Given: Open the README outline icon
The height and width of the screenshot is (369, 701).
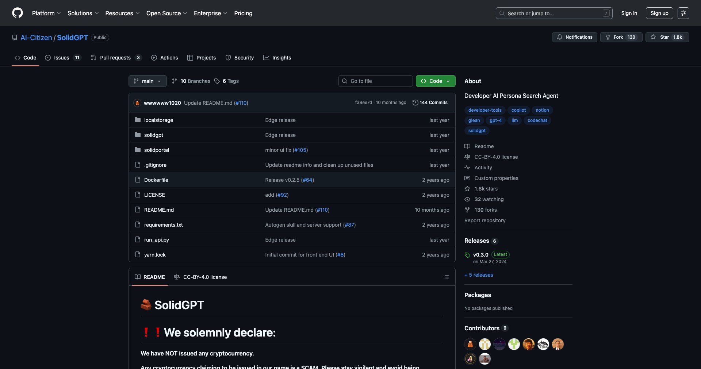Looking at the screenshot, I should (446, 277).
